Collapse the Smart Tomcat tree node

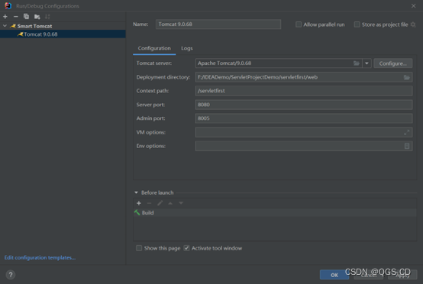tap(5, 26)
